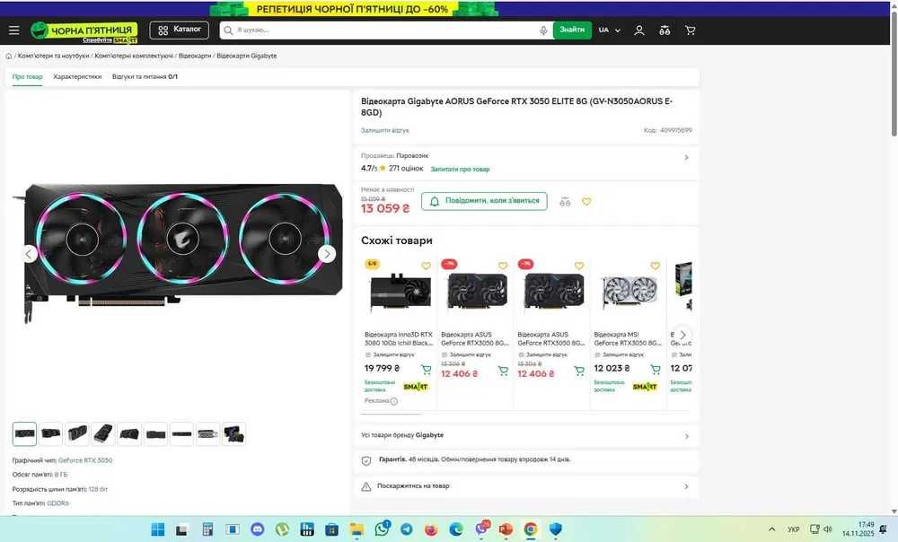
Task: Click the Реклама info icon
Action: 394,402
